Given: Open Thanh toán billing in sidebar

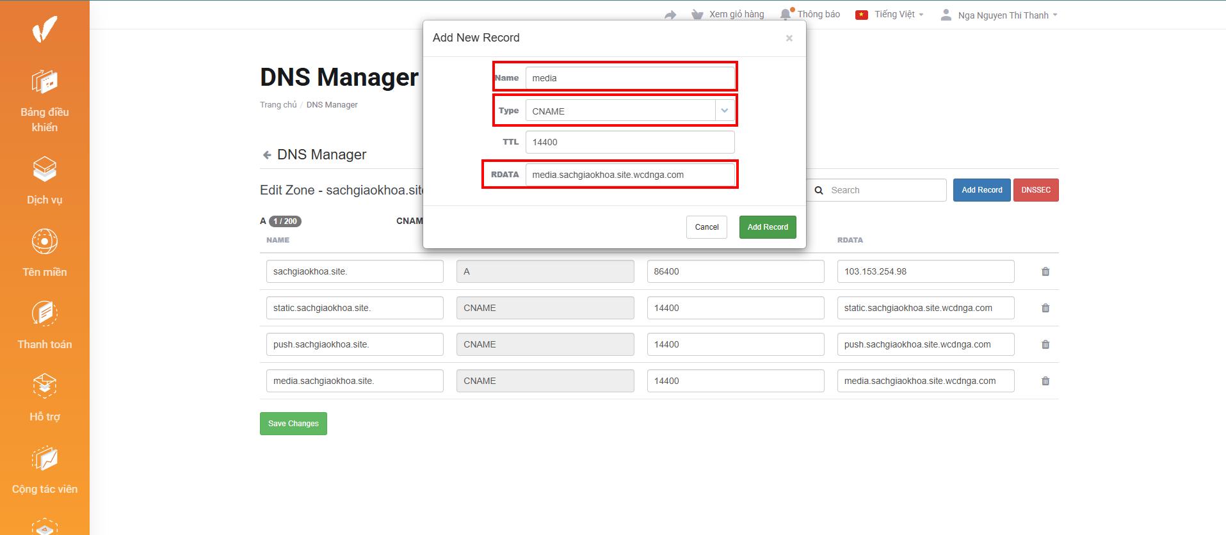Looking at the screenshot, I should (x=44, y=326).
